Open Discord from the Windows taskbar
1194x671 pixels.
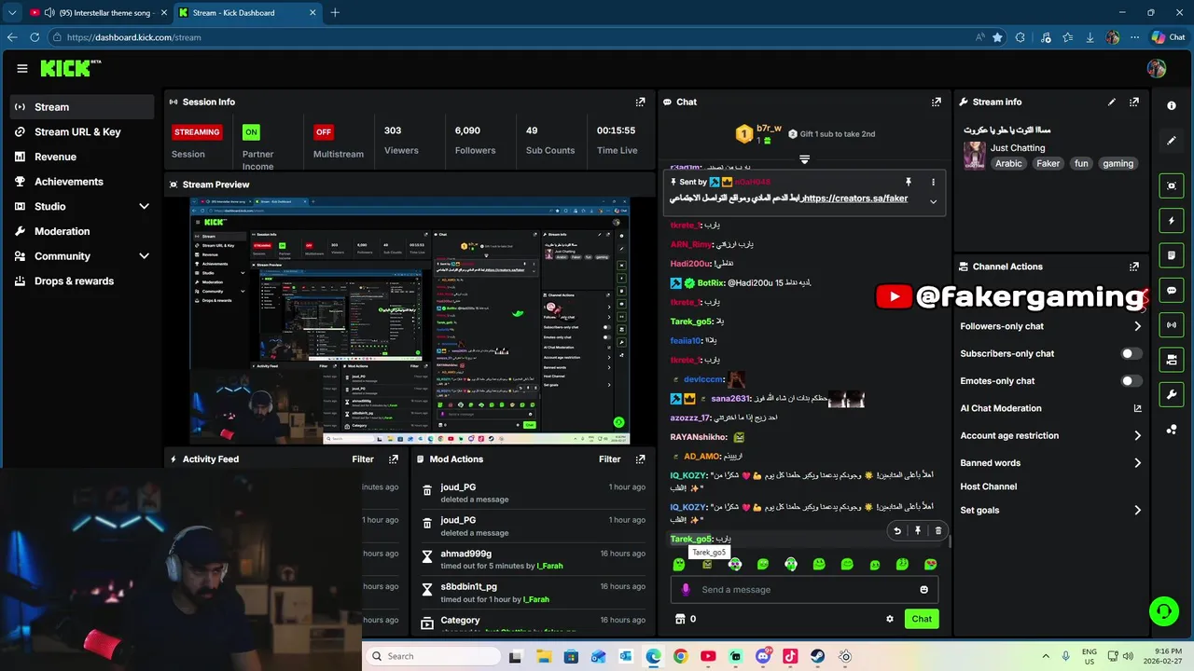[x=762, y=656]
